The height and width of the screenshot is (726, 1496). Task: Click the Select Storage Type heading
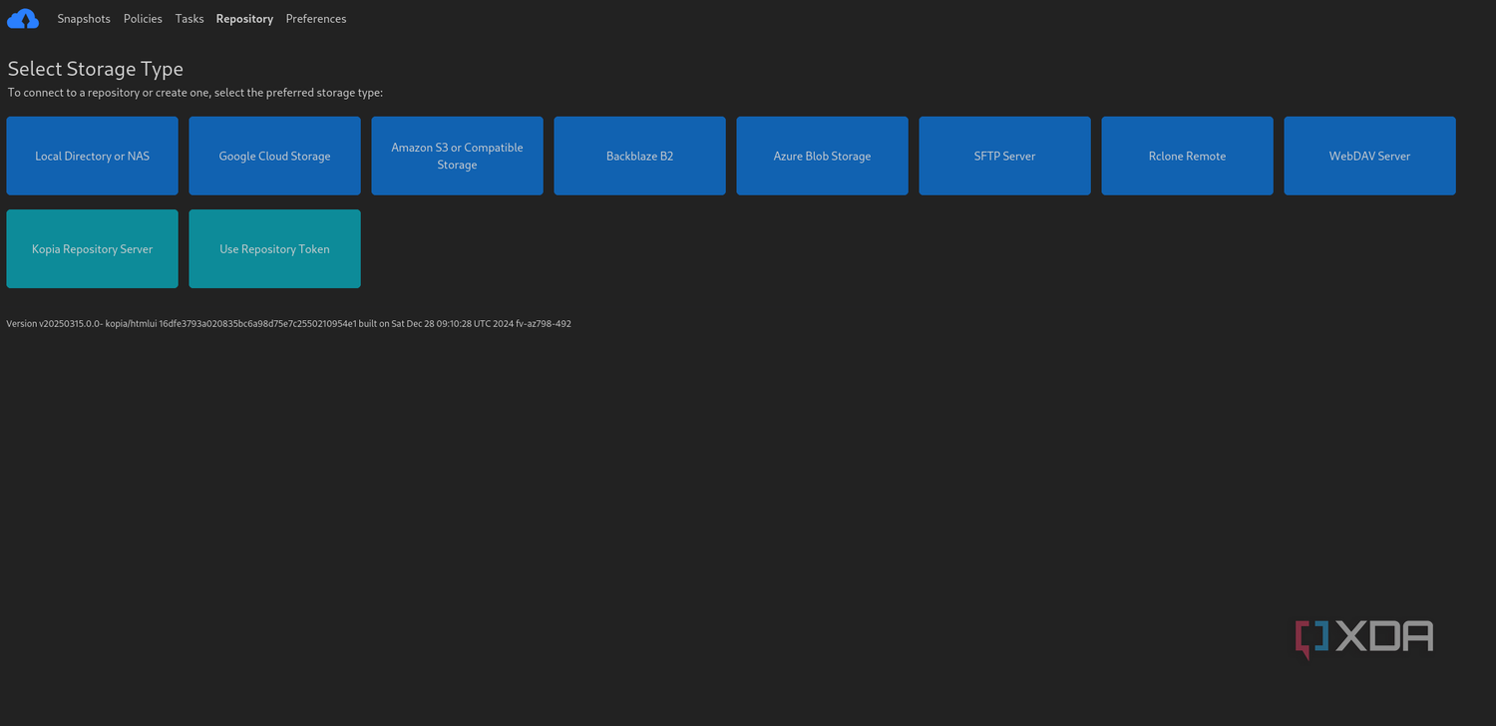click(x=96, y=69)
